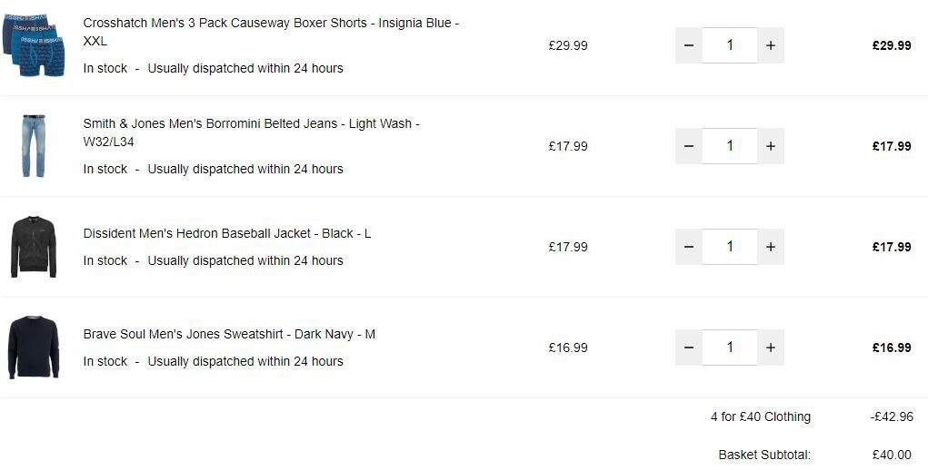Screen dimensions: 928x470
Task: Increase quantity of Dissident Baseball Jacket
Action: pyautogui.click(x=771, y=247)
